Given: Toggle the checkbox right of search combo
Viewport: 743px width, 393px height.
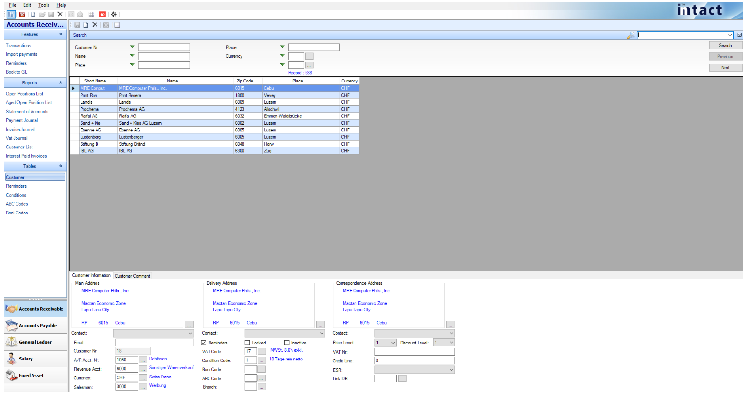Looking at the screenshot, I should (x=739, y=35).
